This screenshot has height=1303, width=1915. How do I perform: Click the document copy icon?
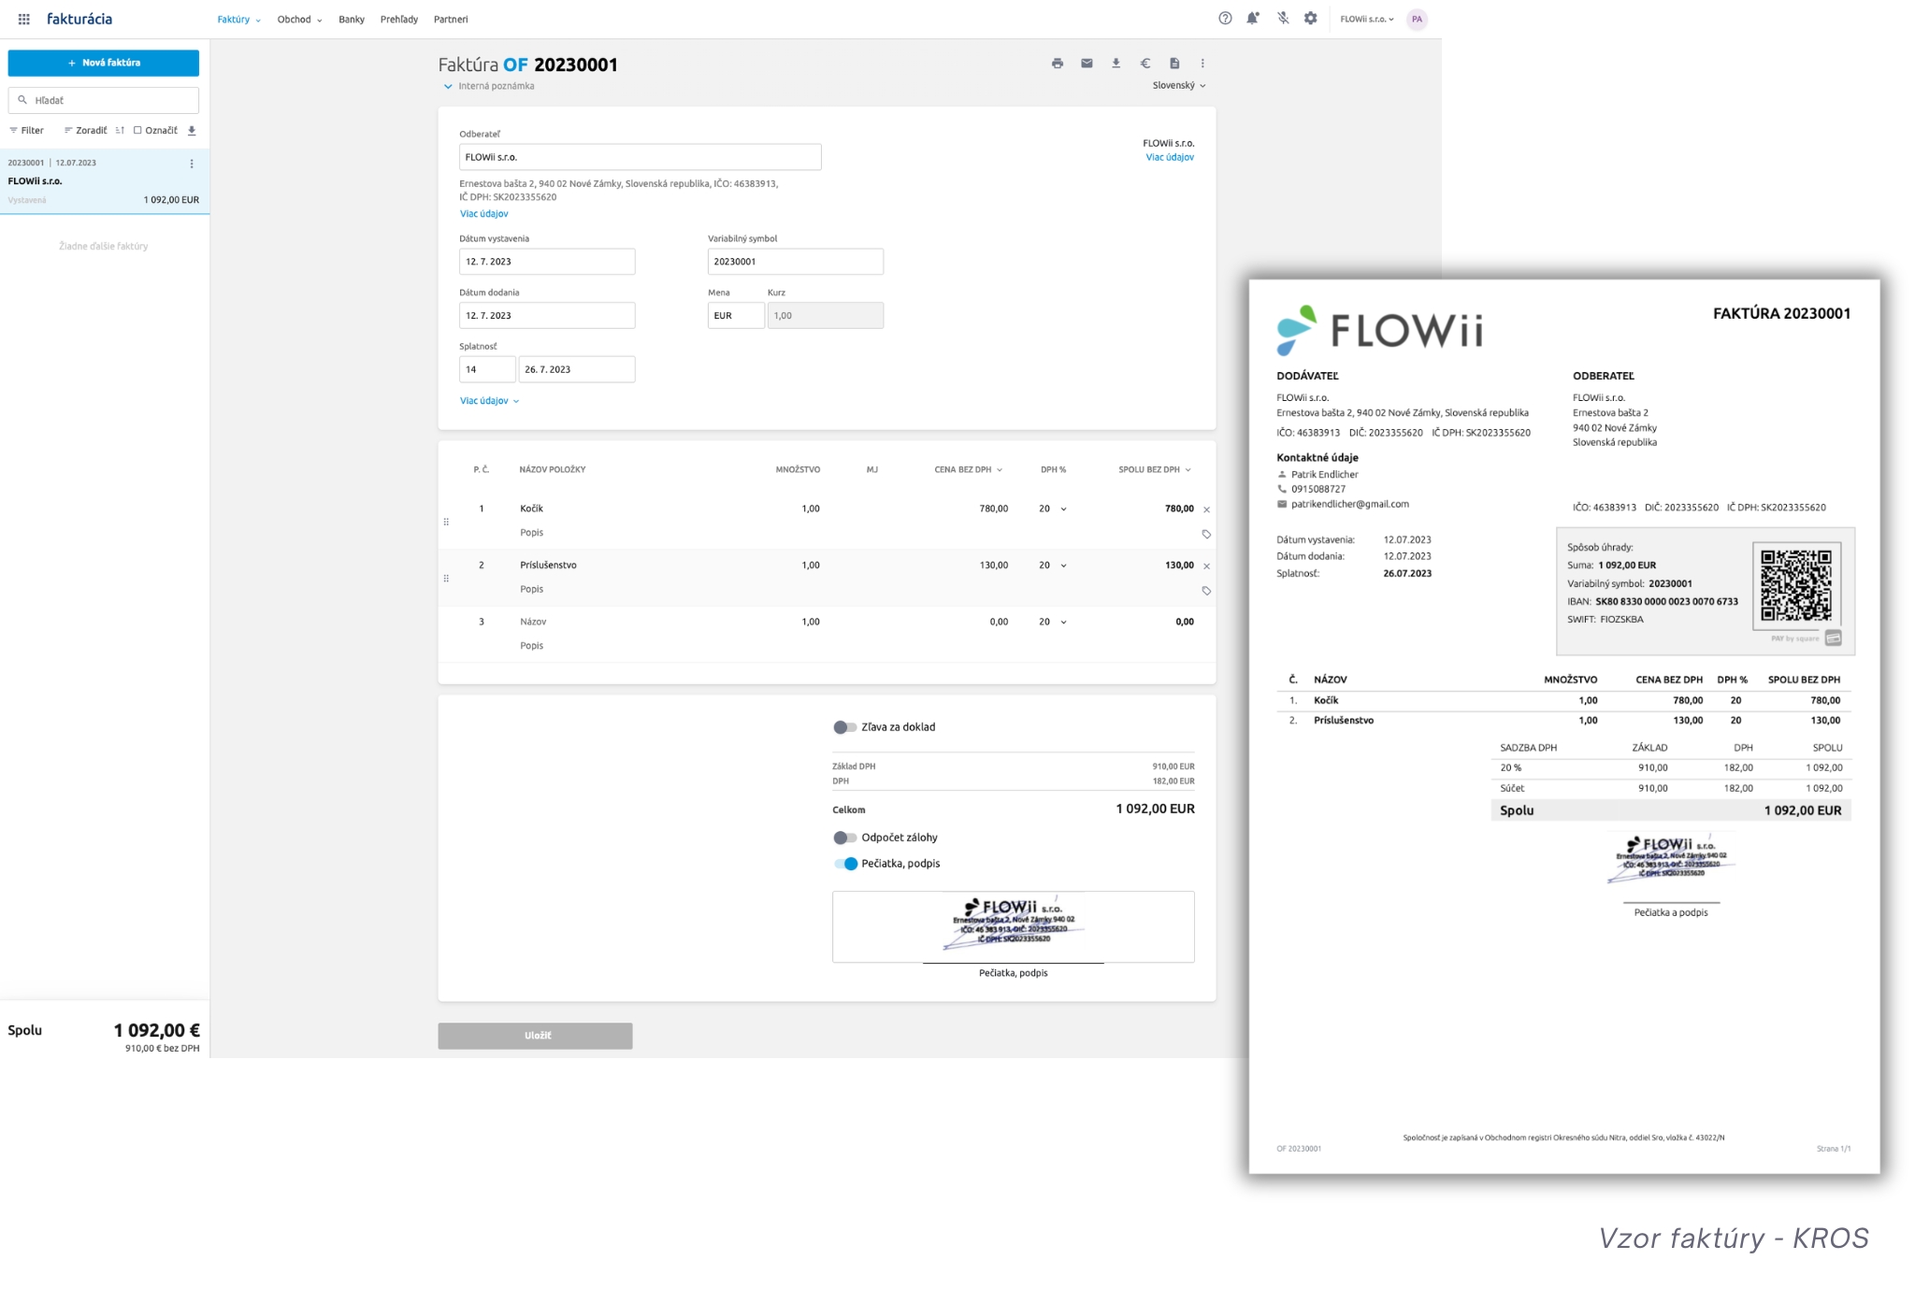tap(1174, 64)
